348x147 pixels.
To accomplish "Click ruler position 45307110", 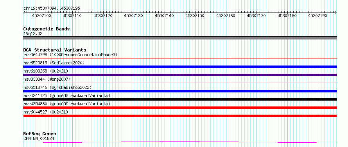I will click(x=72, y=16).
